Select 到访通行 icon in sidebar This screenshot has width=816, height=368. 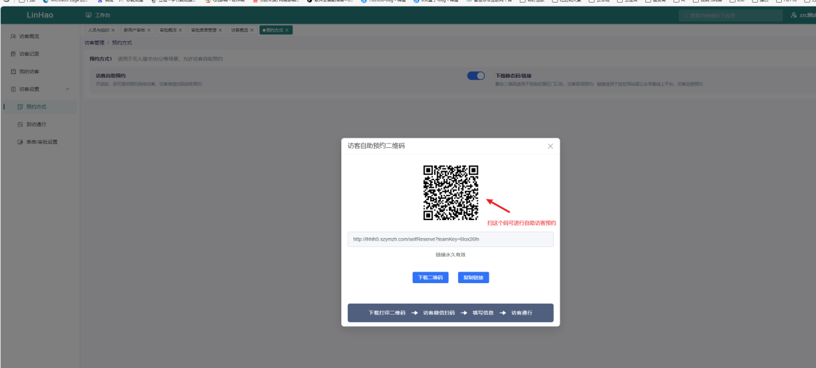click(20, 124)
